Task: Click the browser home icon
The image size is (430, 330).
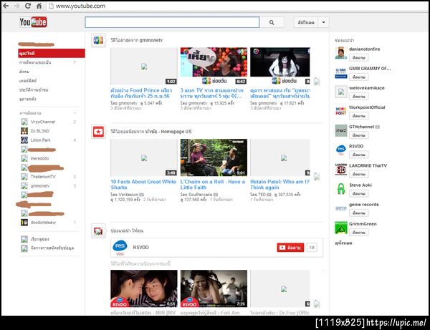Action: click(x=39, y=6)
